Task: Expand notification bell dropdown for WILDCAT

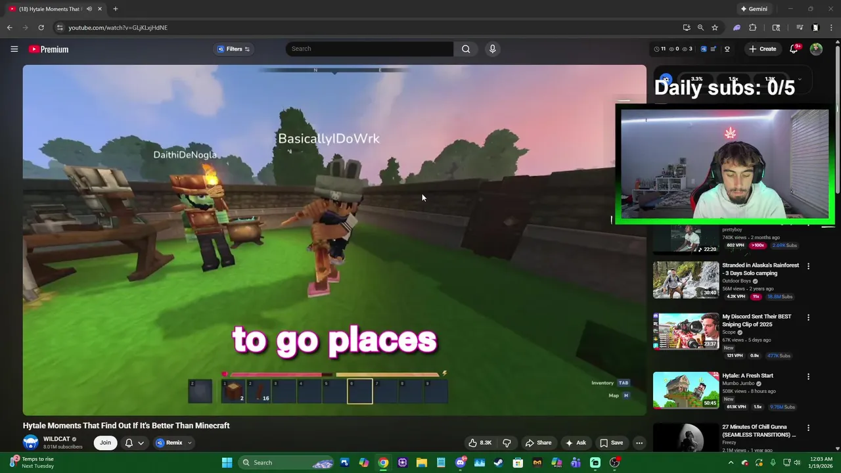Action: click(x=141, y=443)
